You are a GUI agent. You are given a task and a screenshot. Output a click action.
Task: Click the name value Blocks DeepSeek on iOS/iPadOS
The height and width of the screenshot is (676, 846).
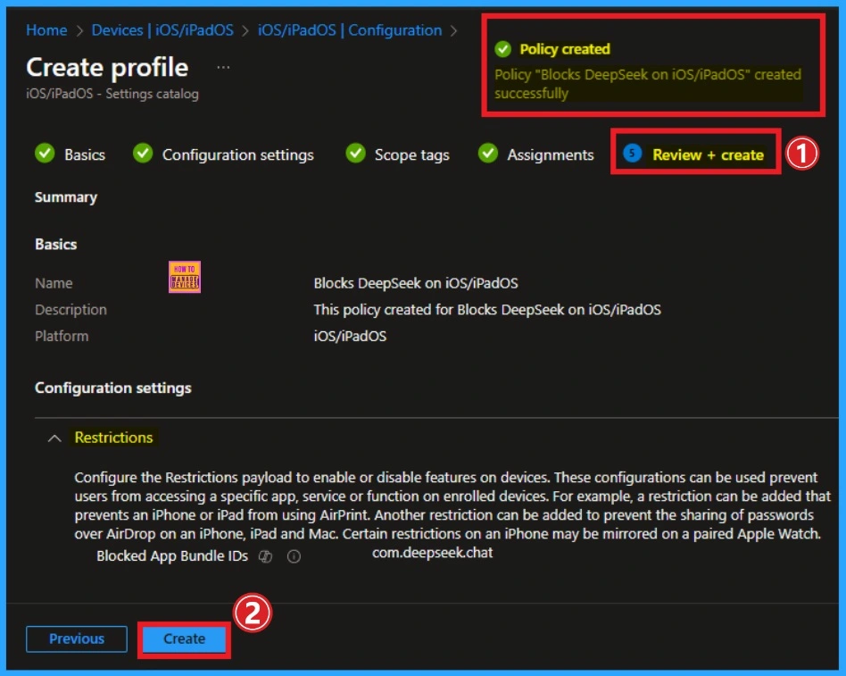click(x=416, y=283)
